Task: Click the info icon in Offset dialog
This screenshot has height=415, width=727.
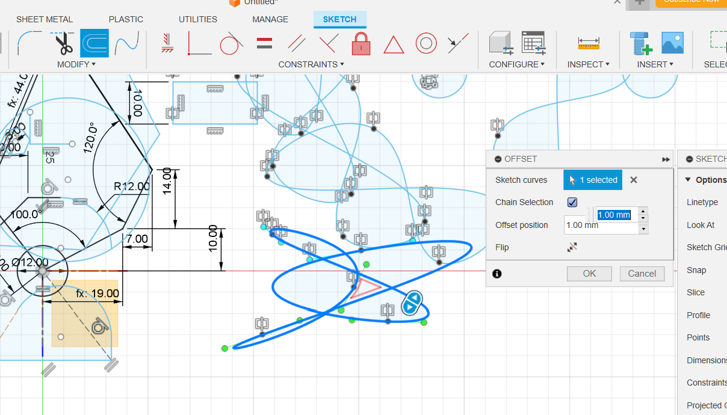Action: coord(497,274)
